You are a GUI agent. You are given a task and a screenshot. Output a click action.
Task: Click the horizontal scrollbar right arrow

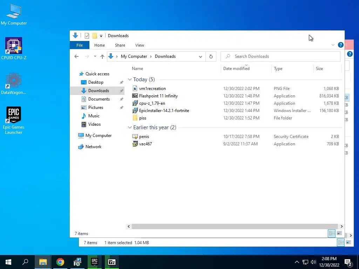[x=341, y=226]
